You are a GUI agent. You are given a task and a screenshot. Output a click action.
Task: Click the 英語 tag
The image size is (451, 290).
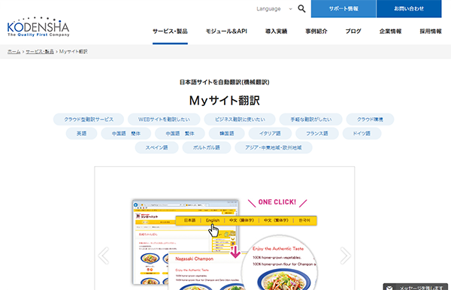click(81, 134)
